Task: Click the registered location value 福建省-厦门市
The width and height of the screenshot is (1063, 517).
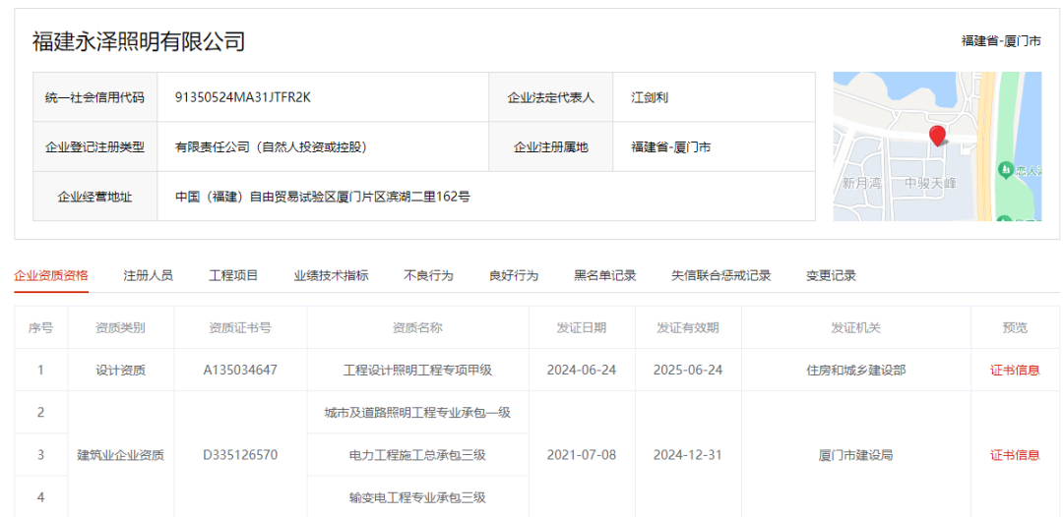Action: tap(670, 146)
